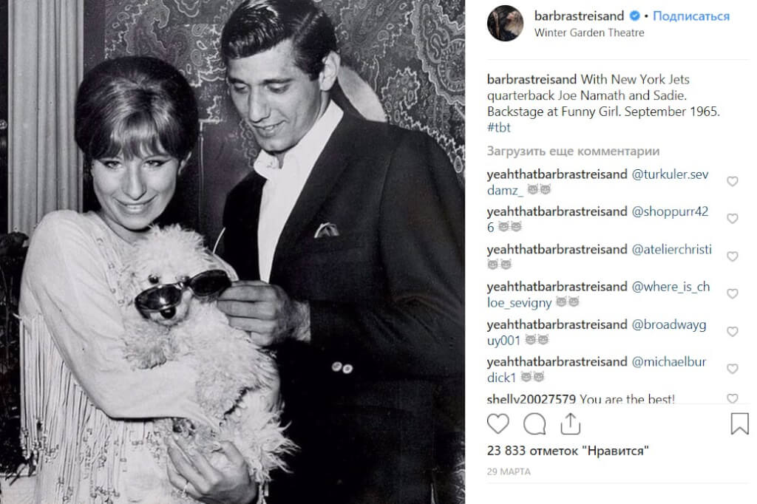Screen dimensions: 757x504
Task: Like the comment mentioning @turkuler.sev
Action: tap(733, 181)
